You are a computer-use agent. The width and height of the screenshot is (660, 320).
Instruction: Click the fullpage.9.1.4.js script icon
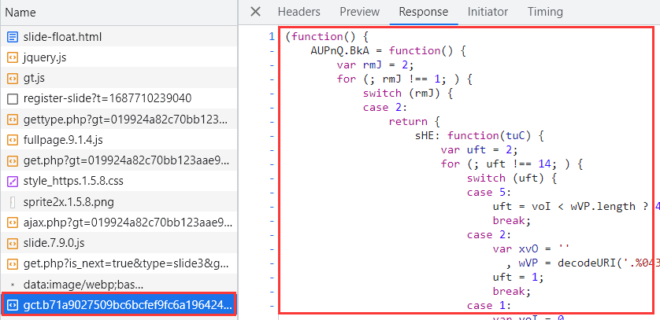tap(12, 140)
